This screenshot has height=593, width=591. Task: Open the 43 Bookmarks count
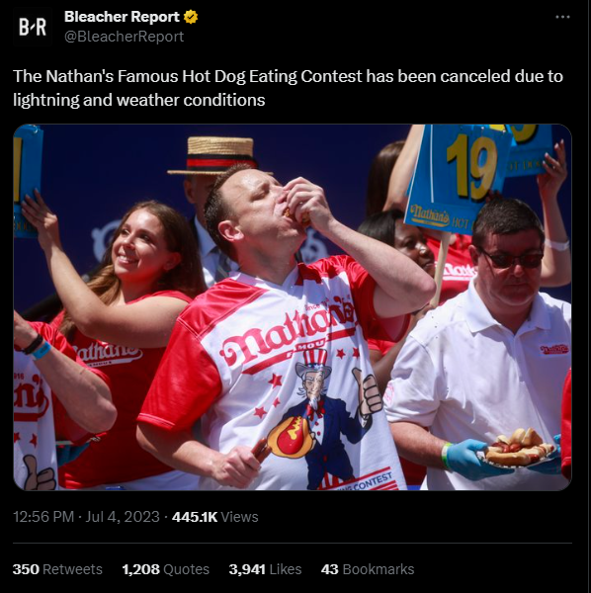368,569
